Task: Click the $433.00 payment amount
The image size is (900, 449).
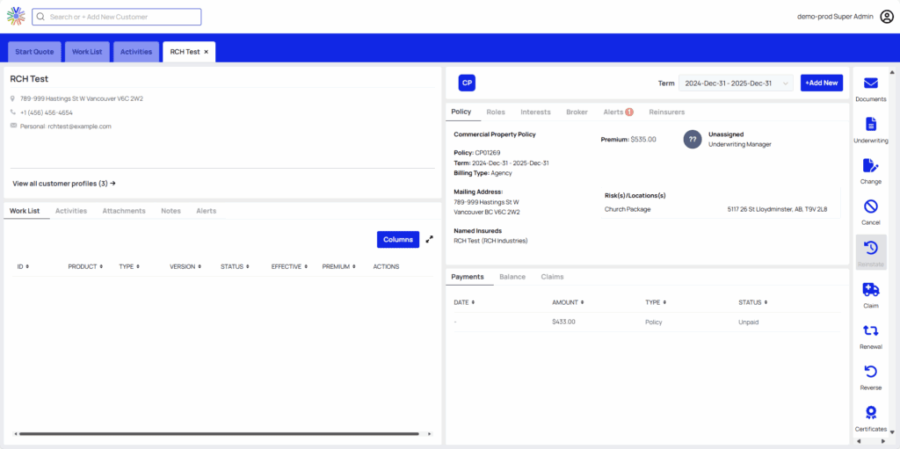Action: pos(563,322)
